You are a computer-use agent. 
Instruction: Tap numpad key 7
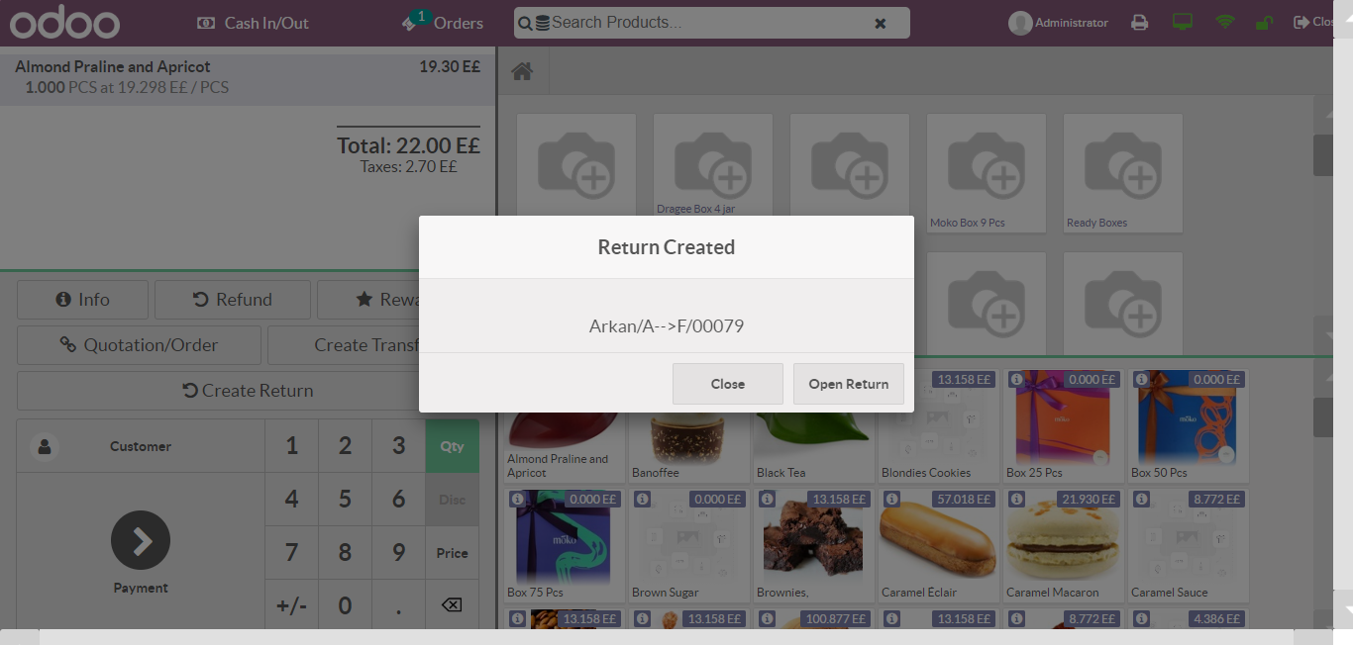[292, 553]
